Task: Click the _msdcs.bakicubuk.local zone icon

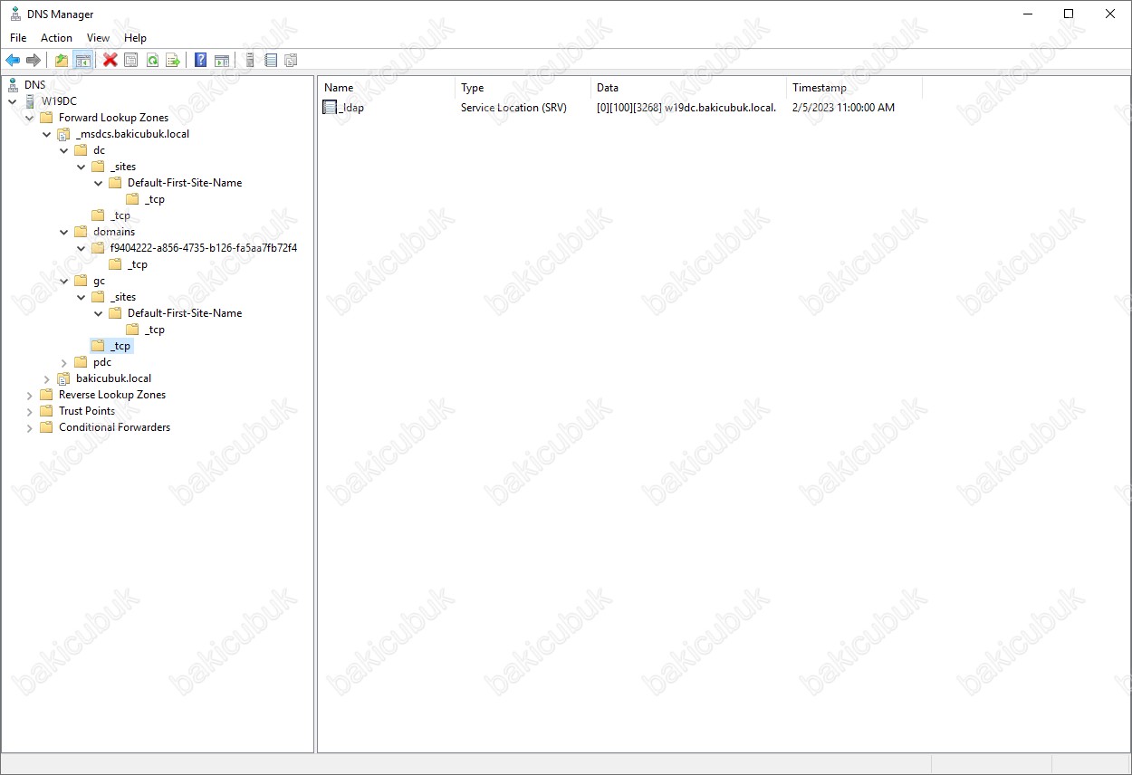Action: pos(63,134)
